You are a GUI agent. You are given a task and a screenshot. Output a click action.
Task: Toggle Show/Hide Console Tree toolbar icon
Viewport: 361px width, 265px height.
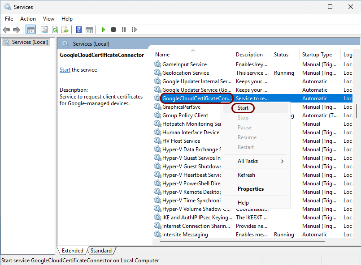point(30,30)
